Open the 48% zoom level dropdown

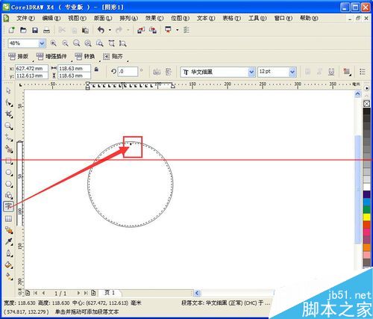click(x=42, y=43)
